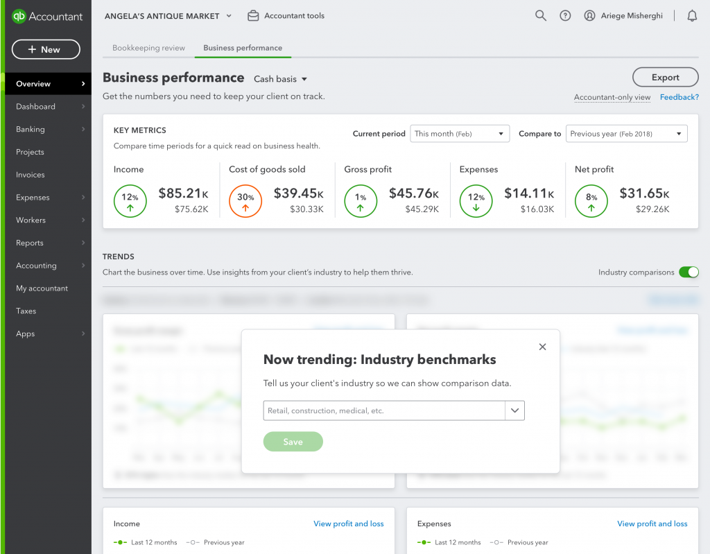Expand the industry dropdown arrow in popup
The height and width of the screenshot is (554, 710).
click(515, 410)
